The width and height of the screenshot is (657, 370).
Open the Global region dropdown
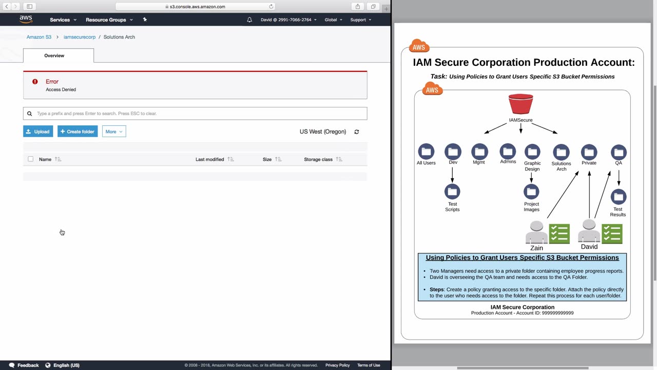333,20
